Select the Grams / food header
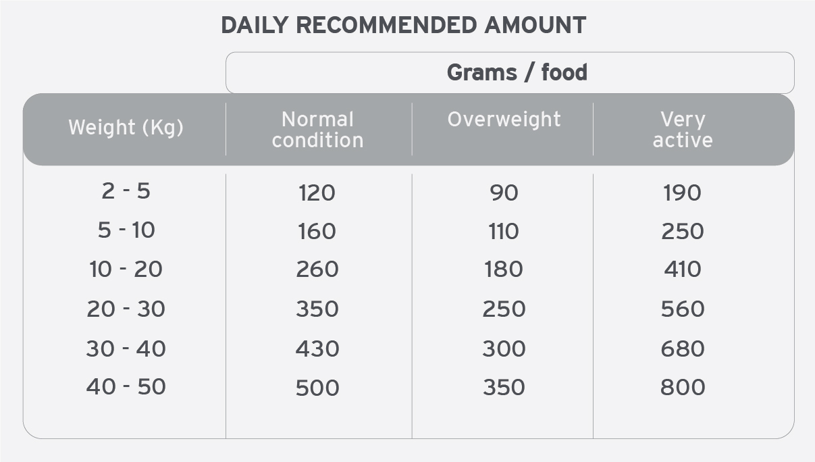The image size is (815, 462). 517,72
